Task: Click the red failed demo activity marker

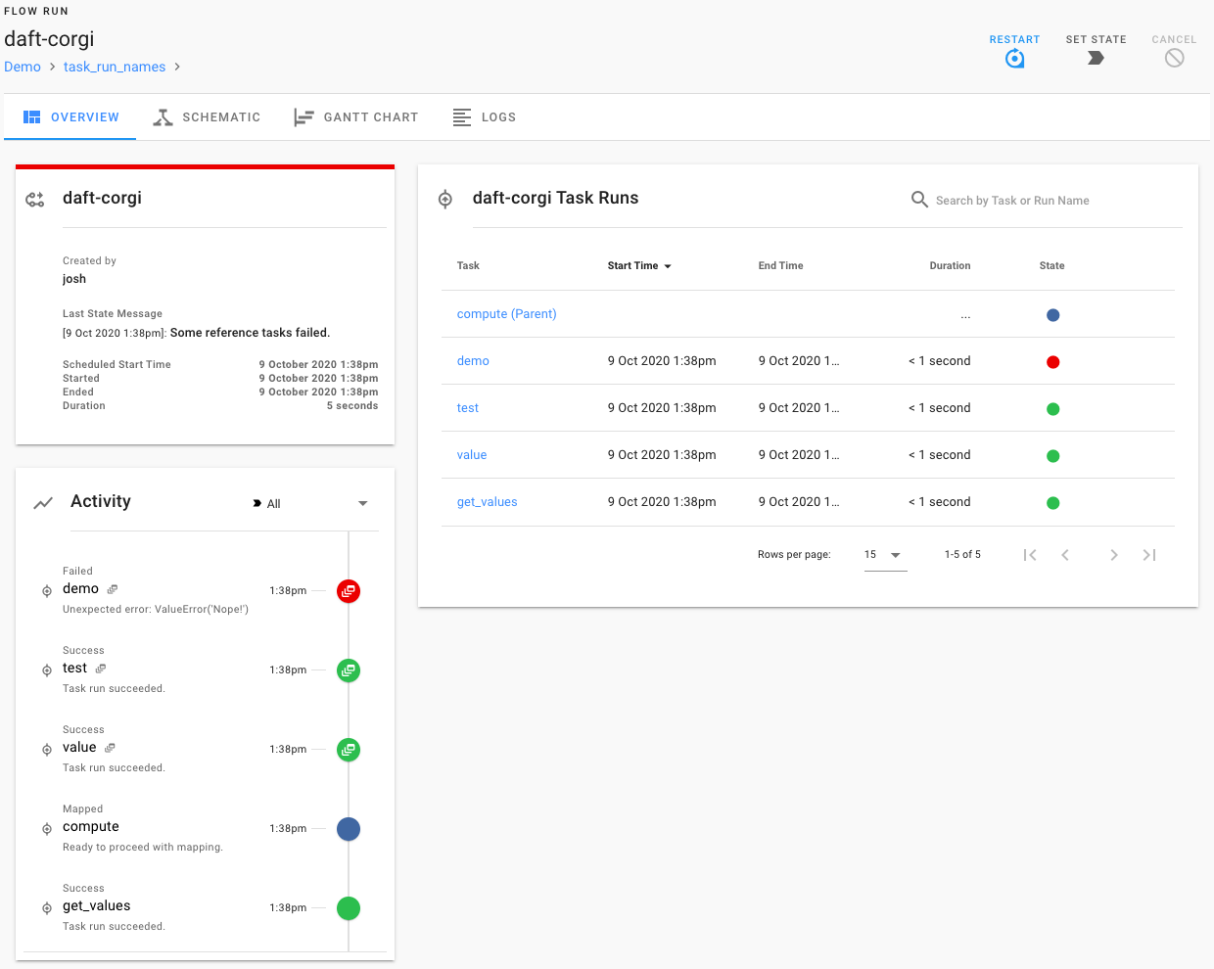Action: [349, 591]
